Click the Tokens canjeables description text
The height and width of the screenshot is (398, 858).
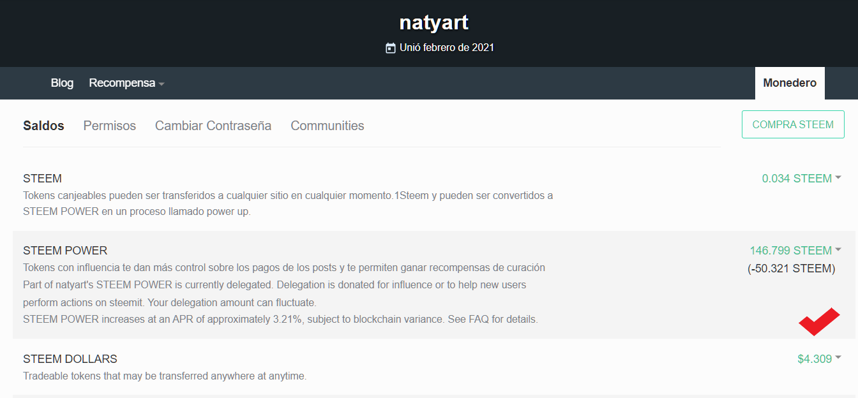[x=288, y=203]
